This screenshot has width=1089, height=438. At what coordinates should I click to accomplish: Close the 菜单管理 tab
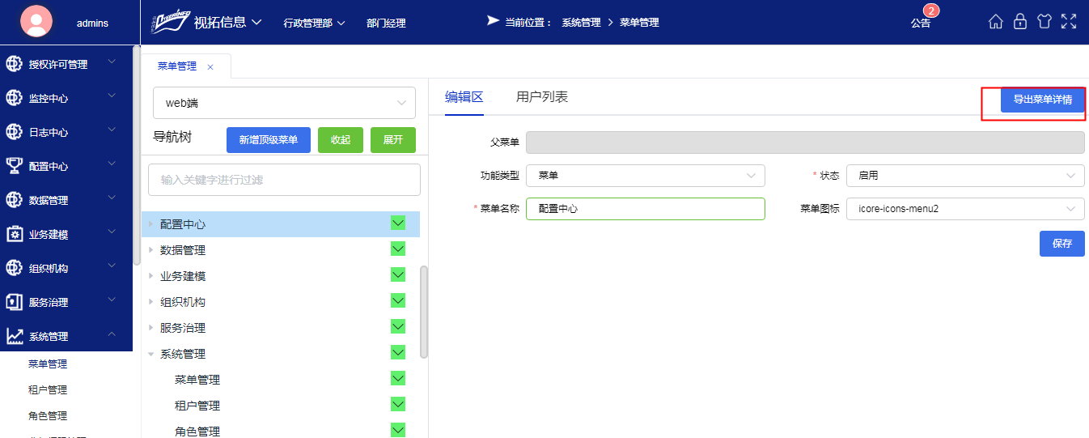[x=210, y=67]
